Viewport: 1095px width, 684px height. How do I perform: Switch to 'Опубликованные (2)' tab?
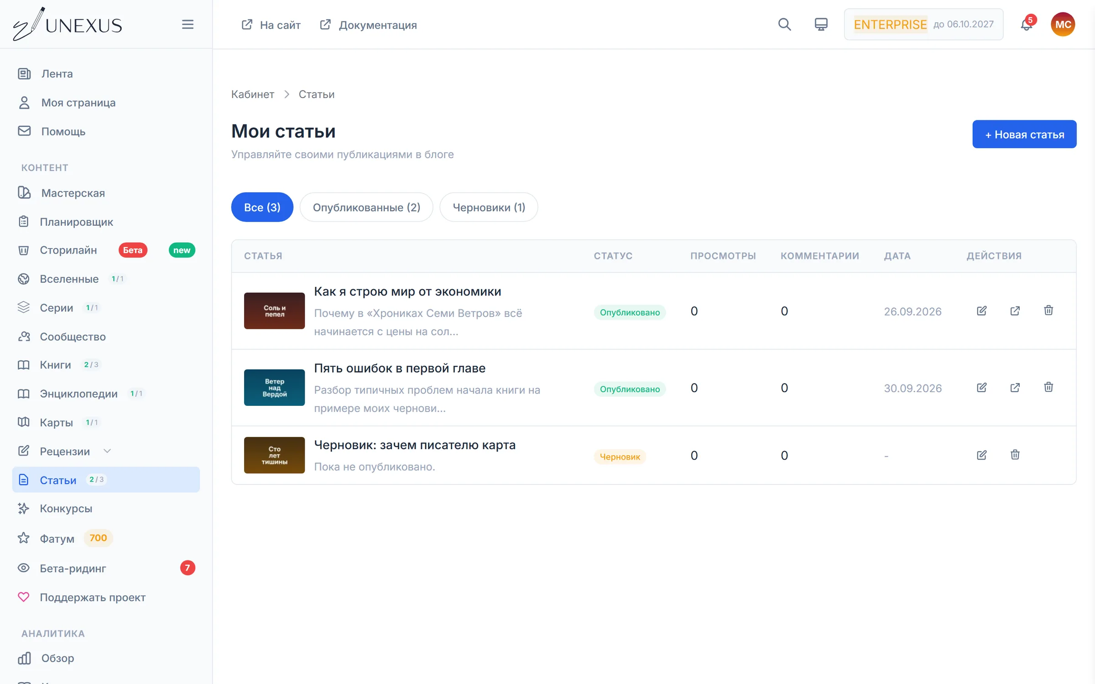(366, 207)
